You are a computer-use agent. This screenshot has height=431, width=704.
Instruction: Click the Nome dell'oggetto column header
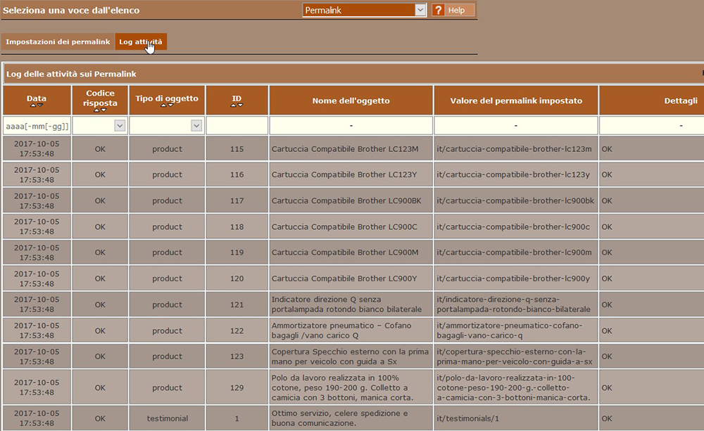point(351,101)
